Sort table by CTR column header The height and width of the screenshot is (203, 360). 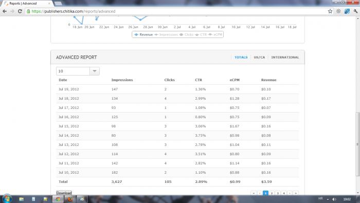coord(199,80)
